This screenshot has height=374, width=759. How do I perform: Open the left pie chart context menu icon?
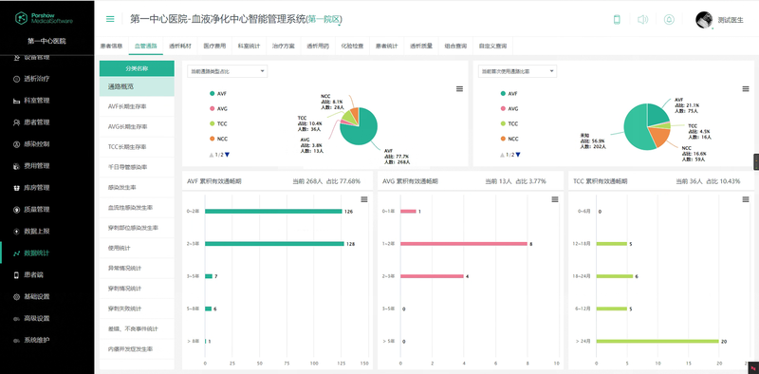(459, 88)
